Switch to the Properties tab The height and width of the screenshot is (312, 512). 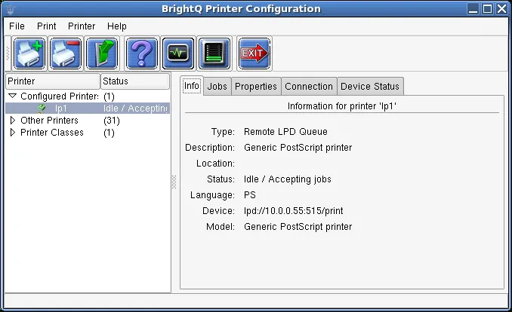click(256, 87)
